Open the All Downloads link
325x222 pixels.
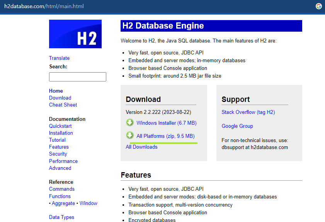pos(141,147)
